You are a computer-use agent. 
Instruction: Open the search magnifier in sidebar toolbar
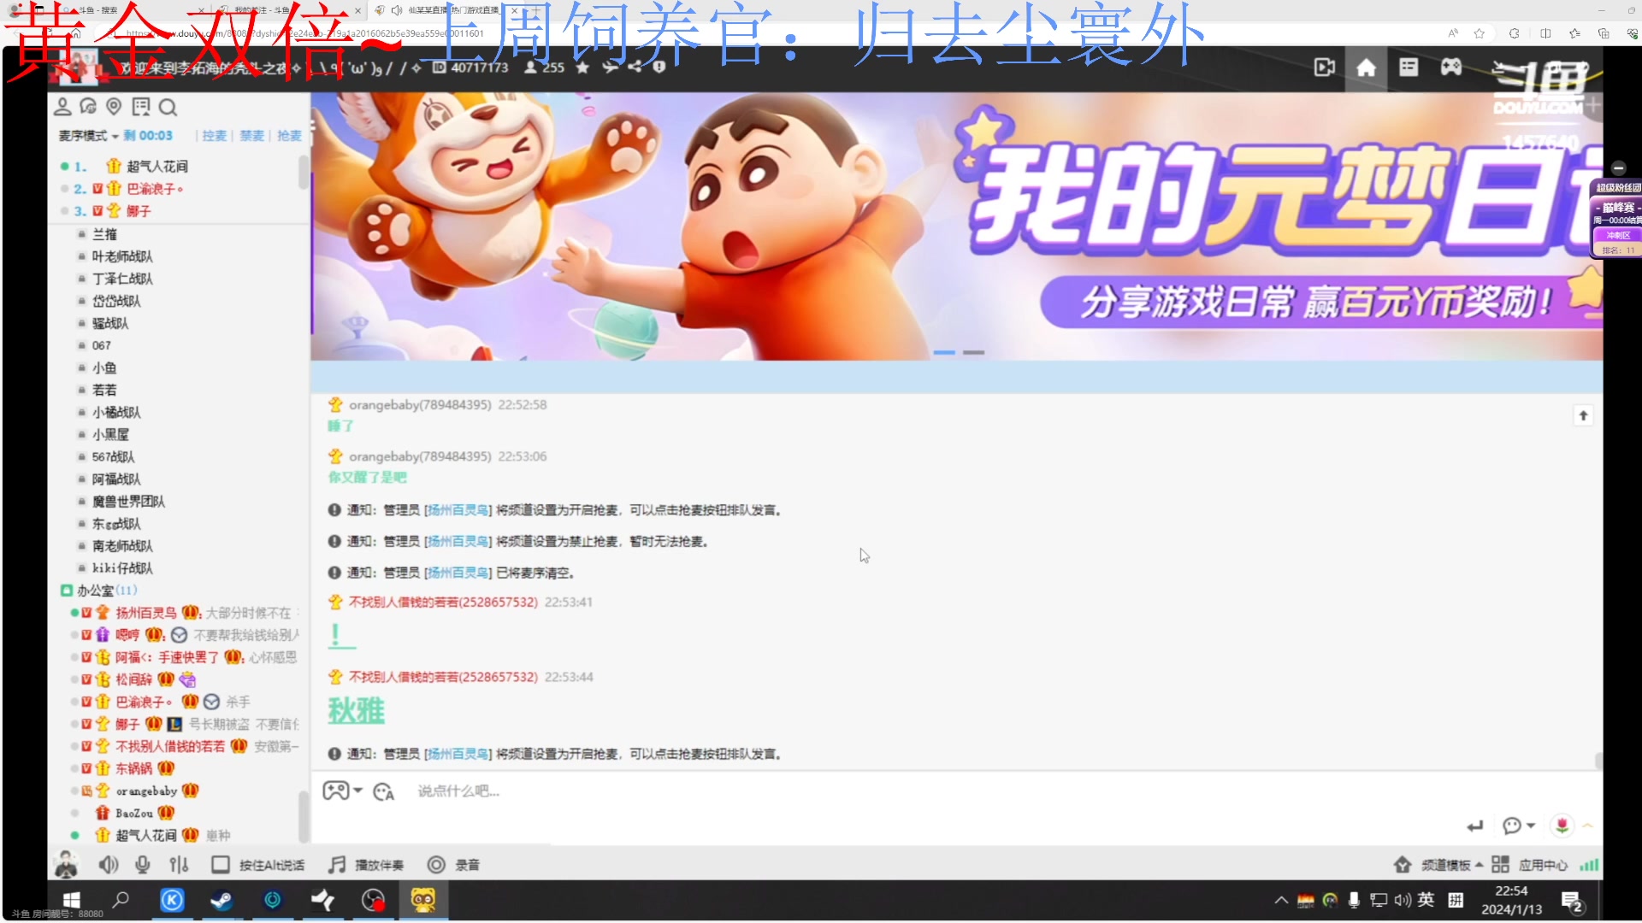[x=168, y=107]
